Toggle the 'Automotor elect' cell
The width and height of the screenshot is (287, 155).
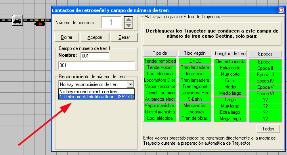click(160, 99)
